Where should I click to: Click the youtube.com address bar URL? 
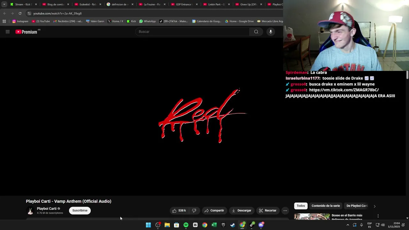[x=58, y=13]
